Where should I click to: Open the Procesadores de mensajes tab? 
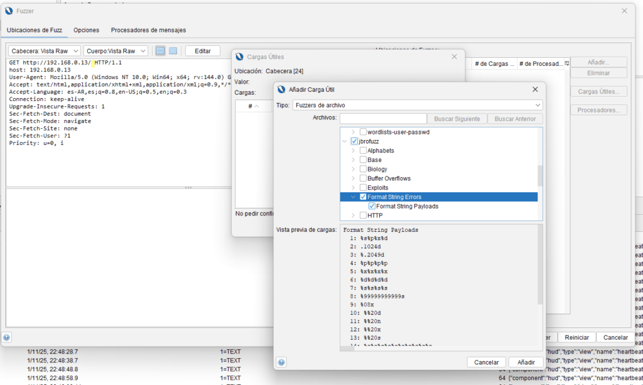[x=148, y=30]
